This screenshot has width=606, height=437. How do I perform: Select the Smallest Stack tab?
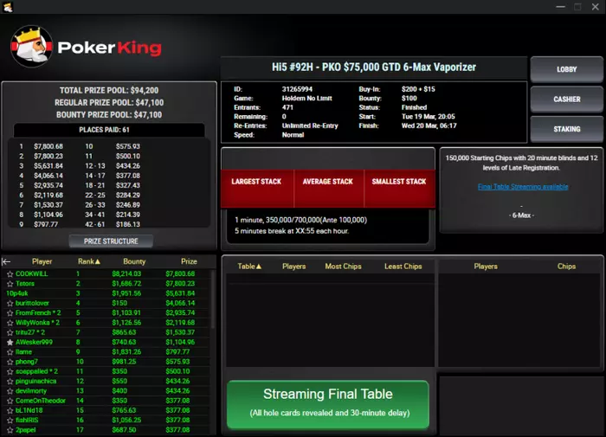(399, 189)
